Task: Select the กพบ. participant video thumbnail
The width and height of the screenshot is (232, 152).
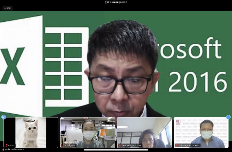Action: coord(144,133)
